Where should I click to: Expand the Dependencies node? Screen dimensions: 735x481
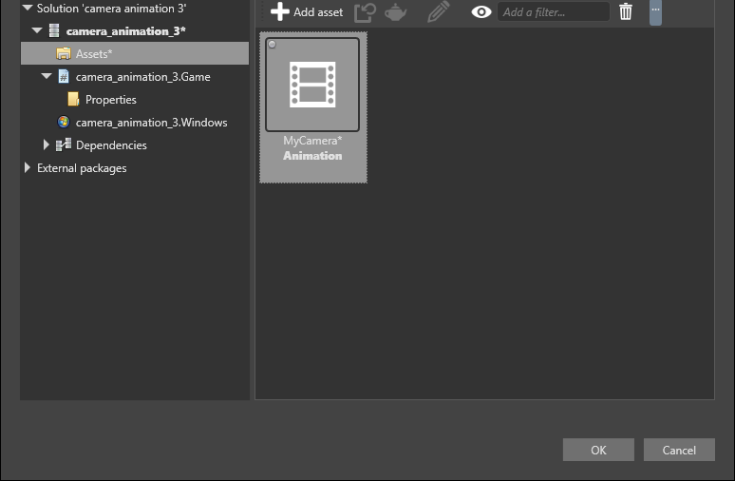pos(46,144)
